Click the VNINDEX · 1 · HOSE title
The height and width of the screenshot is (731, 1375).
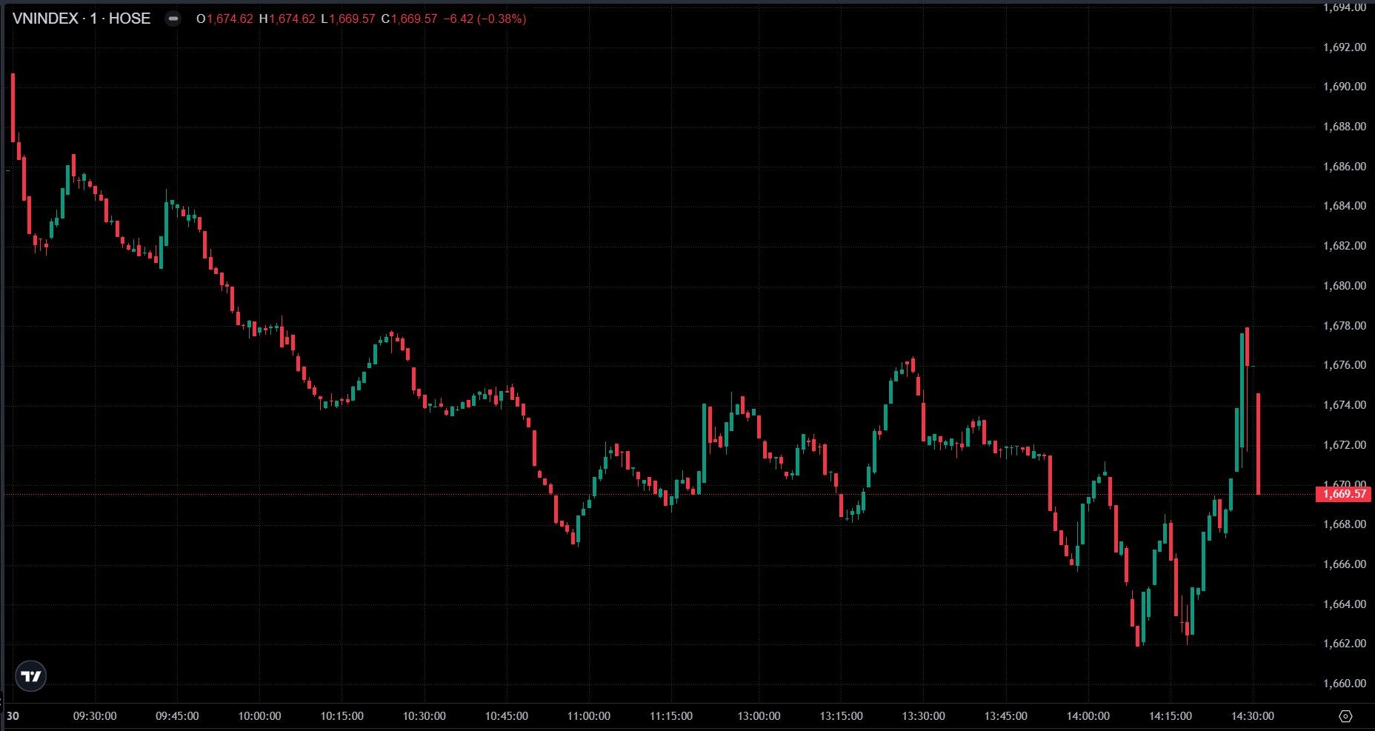81,19
